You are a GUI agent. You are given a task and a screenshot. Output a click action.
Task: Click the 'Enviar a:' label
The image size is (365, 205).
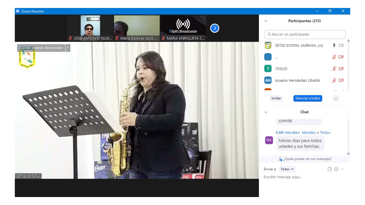tap(270, 169)
